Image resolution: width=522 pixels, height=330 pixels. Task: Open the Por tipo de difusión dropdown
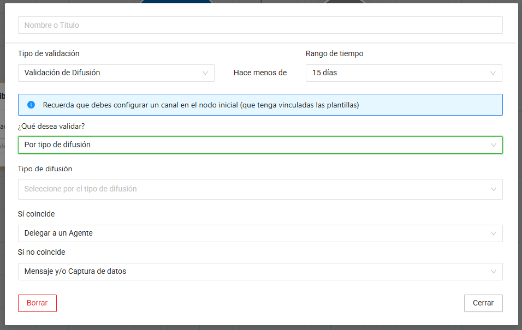(x=251, y=145)
